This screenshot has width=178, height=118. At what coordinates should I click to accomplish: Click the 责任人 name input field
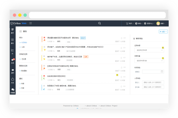click(153, 82)
